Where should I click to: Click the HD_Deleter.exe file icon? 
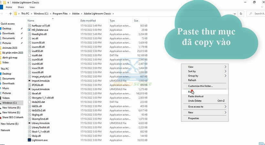coord(29,30)
